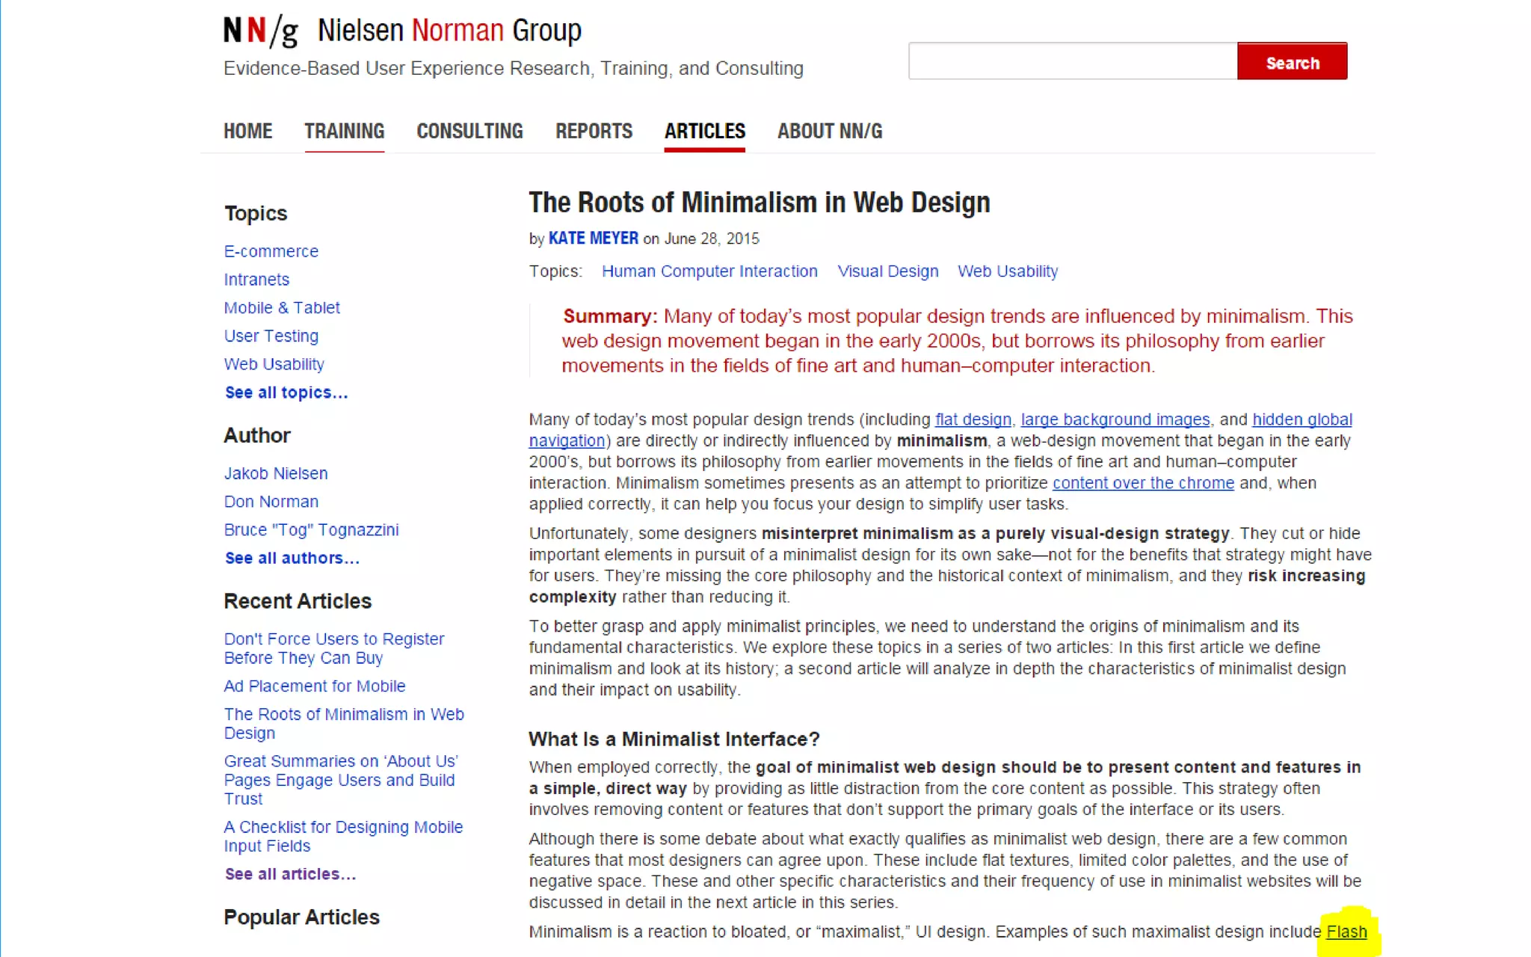Image resolution: width=1531 pixels, height=957 pixels.
Task: Open the REPORTS navigation item
Action: tap(594, 132)
